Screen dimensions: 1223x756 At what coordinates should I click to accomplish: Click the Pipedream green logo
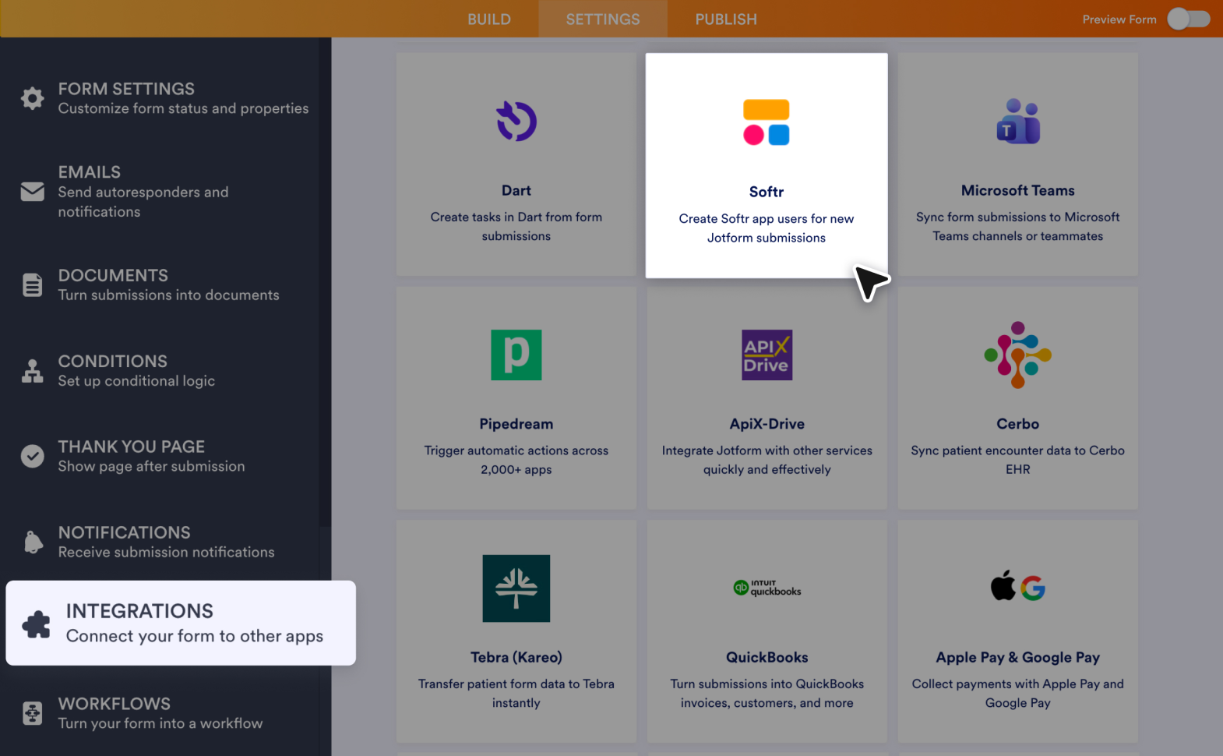[516, 355]
